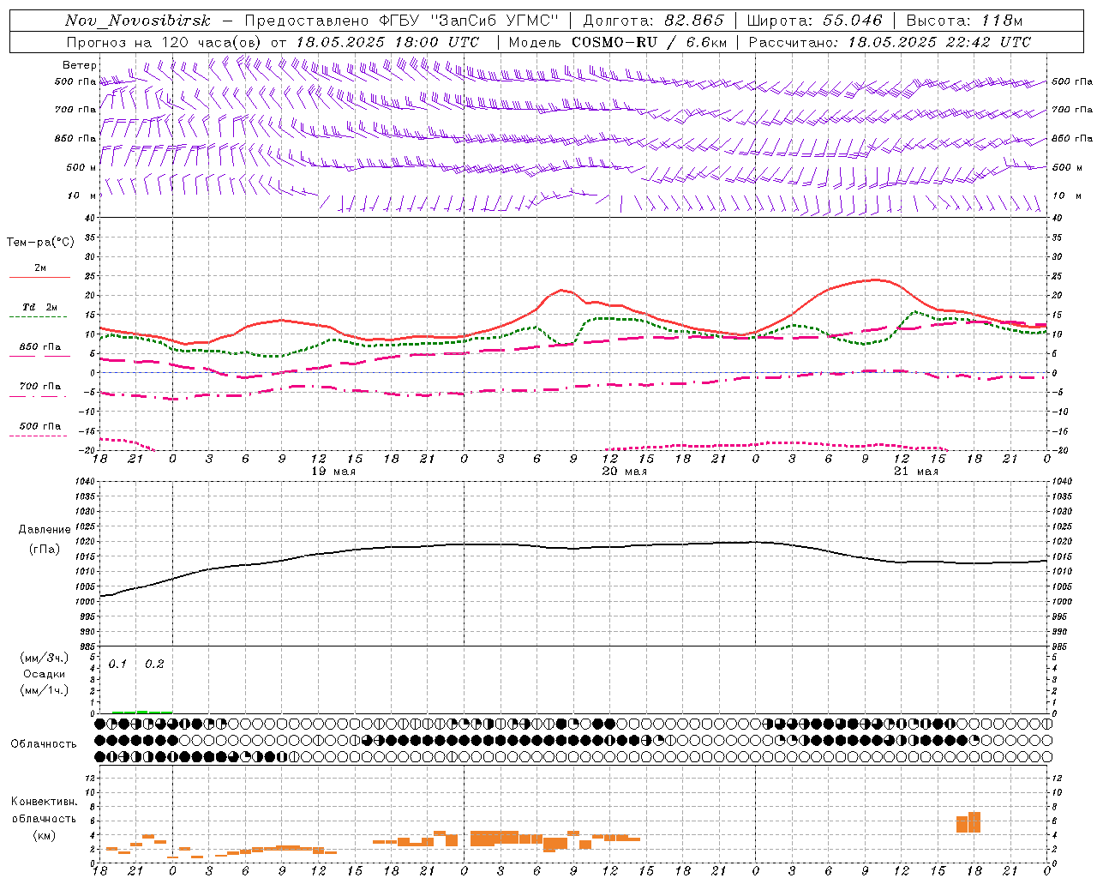Select the Модель COSMO-RU / 6.6км label

617,42
